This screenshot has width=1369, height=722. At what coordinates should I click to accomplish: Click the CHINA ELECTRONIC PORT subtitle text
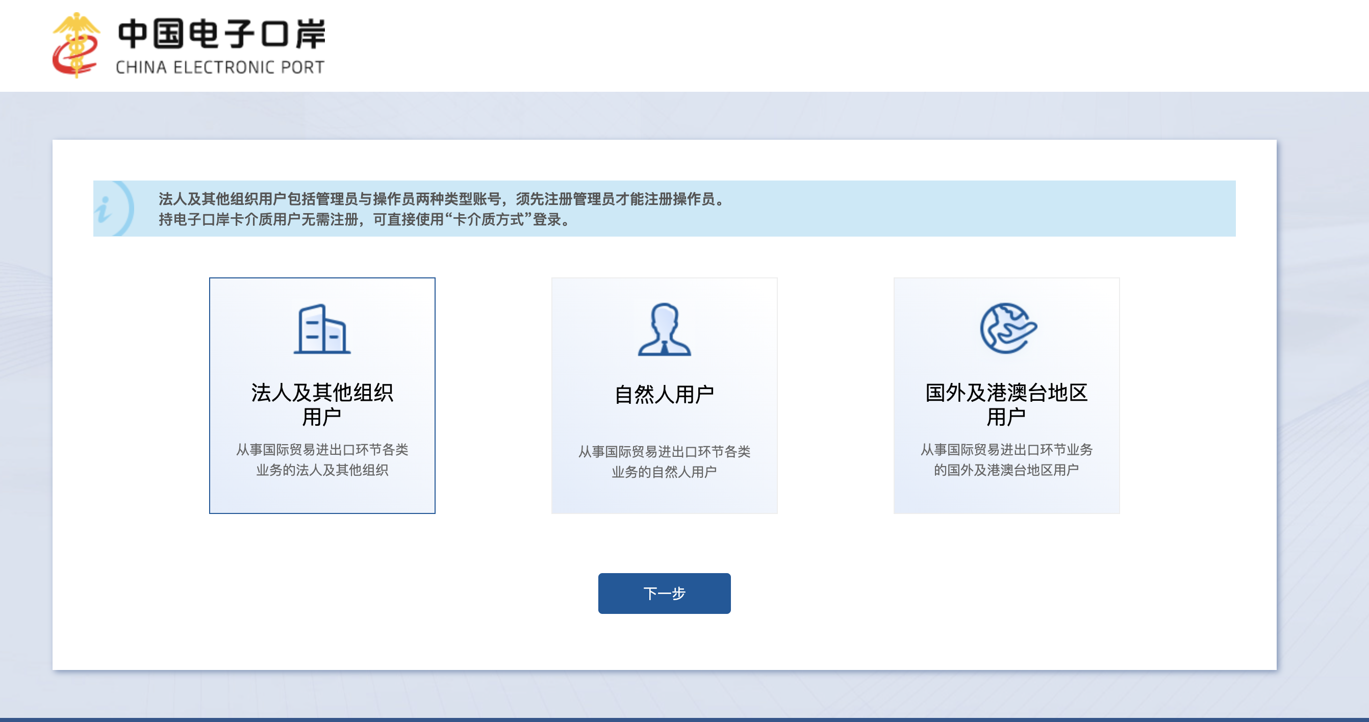tap(219, 67)
